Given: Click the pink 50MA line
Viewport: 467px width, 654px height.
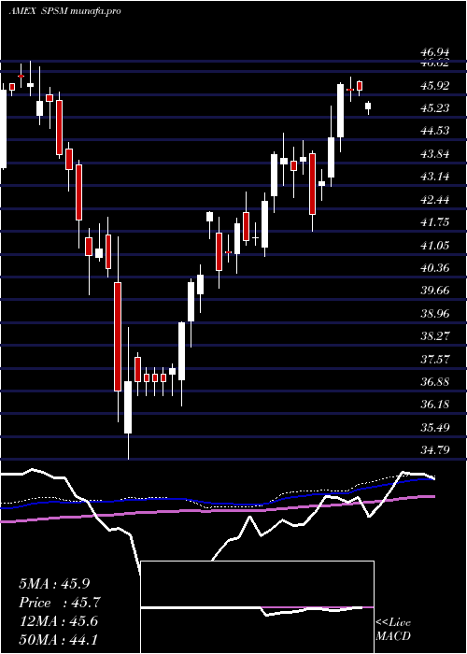Looking at the screenshot, I should pyautogui.click(x=208, y=509).
